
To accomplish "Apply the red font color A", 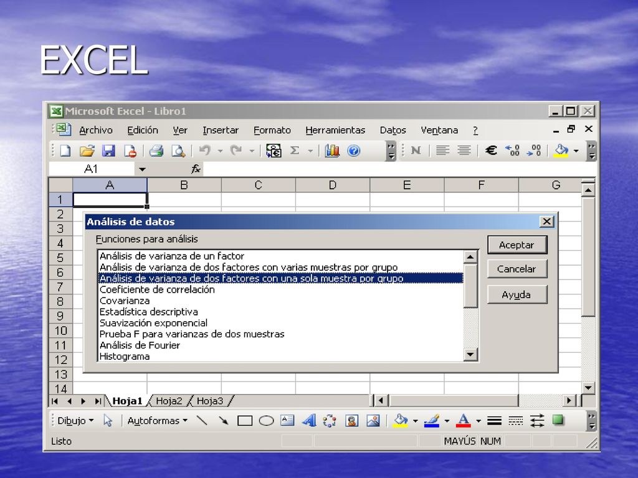I will [x=463, y=421].
